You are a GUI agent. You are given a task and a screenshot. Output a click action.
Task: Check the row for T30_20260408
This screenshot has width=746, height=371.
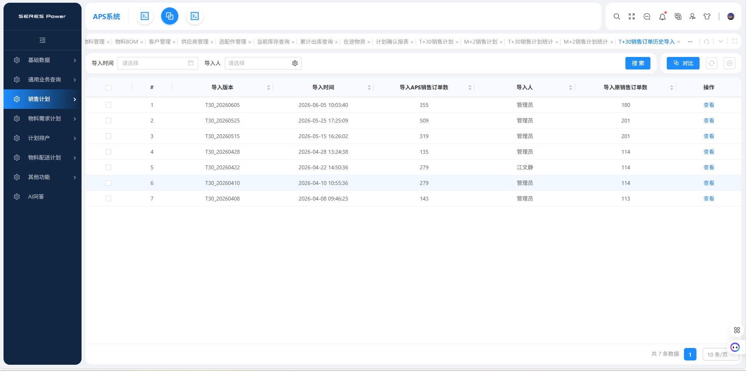point(108,199)
